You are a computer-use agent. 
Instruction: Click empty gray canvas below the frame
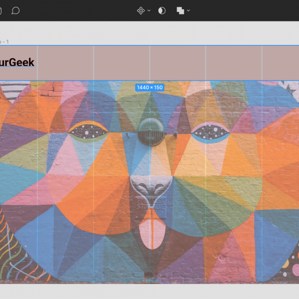149,292
